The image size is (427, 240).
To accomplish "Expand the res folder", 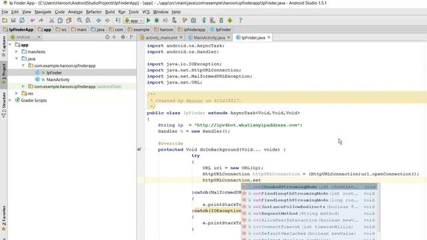I will point(17,93).
